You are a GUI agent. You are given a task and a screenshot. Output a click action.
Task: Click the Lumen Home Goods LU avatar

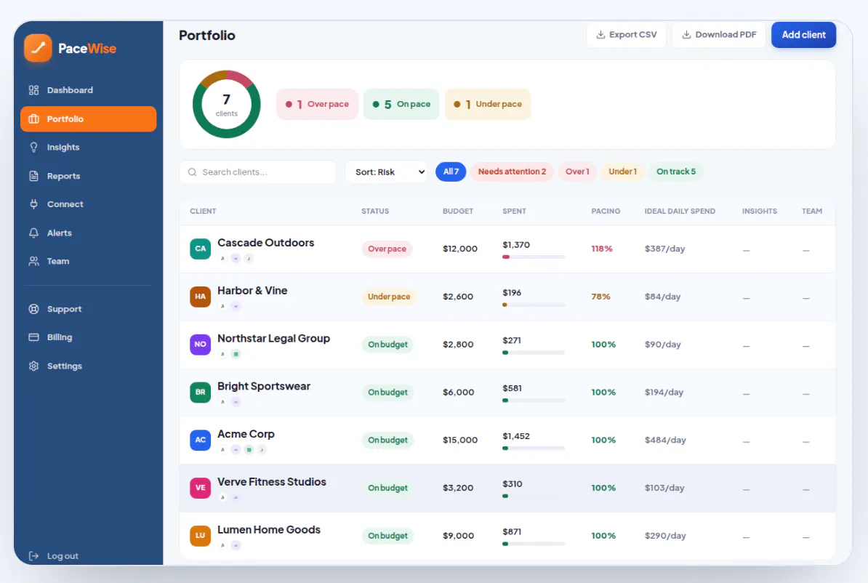(201, 535)
